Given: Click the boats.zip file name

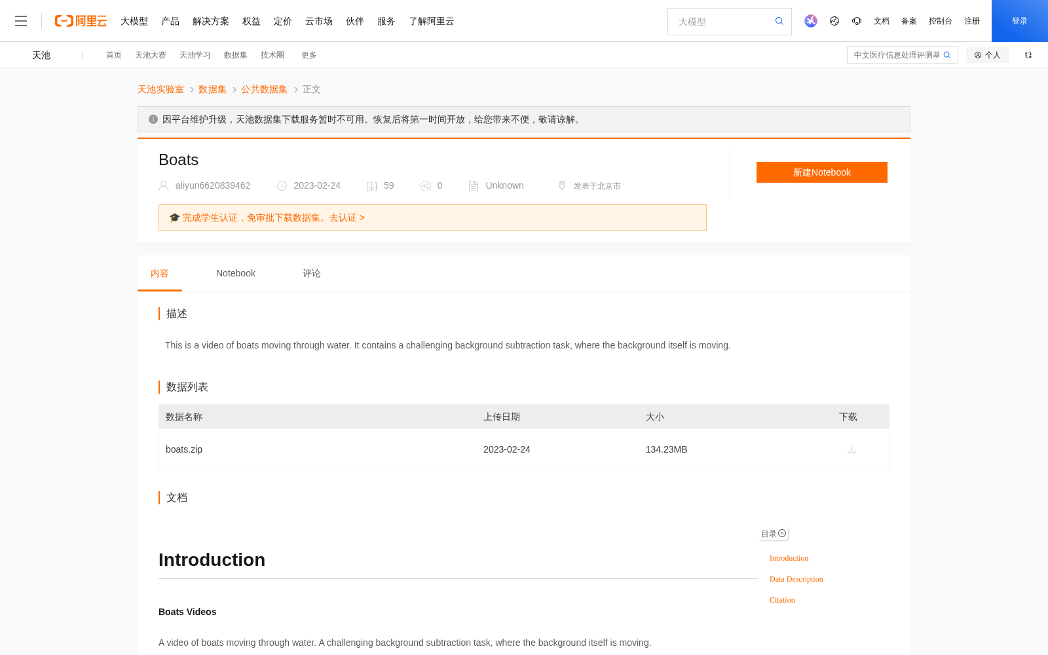Looking at the screenshot, I should coord(184,449).
